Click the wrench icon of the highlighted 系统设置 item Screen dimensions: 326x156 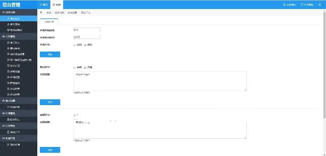(8, 19)
